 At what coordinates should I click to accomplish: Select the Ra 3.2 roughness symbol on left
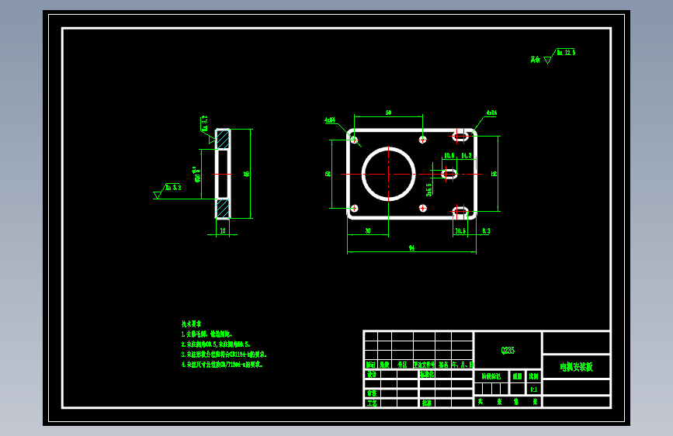[x=168, y=191]
